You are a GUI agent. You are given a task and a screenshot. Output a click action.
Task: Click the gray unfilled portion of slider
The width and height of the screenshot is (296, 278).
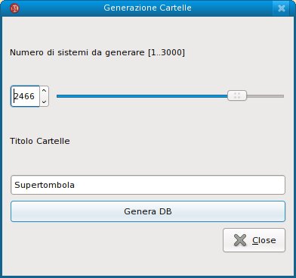(265, 96)
